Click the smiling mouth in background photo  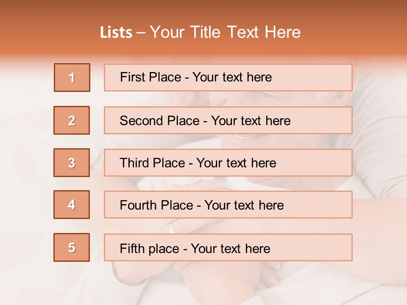pyautogui.click(x=242, y=137)
